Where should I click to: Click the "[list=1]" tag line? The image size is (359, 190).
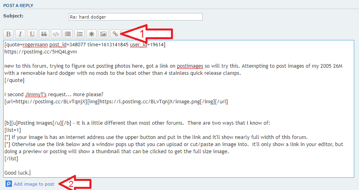click(13, 130)
